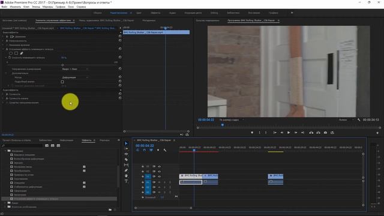The height and width of the screenshot is (216, 384).
Task: Select the Track Select Forward tool
Action: (126, 149)
